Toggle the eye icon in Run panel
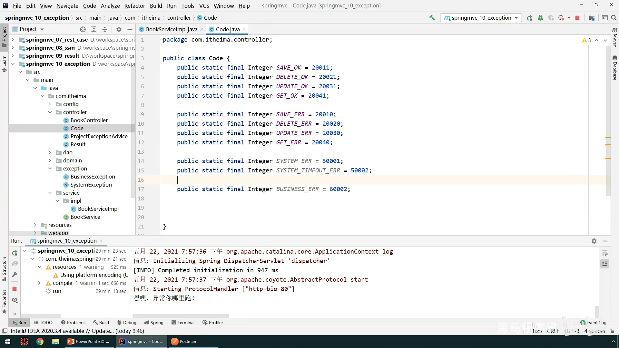The height and width of the screenshot is (348, 619). 15,300
